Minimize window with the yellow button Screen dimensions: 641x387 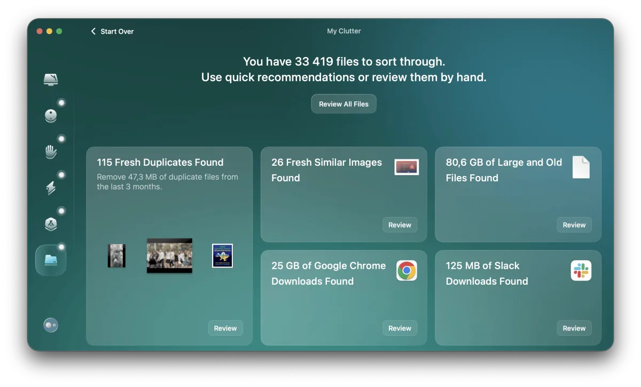[49, 31]
